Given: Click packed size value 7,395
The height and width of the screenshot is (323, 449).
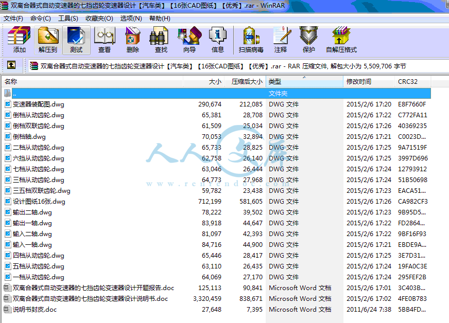Looking at the screenshot, I should [254, 309].
